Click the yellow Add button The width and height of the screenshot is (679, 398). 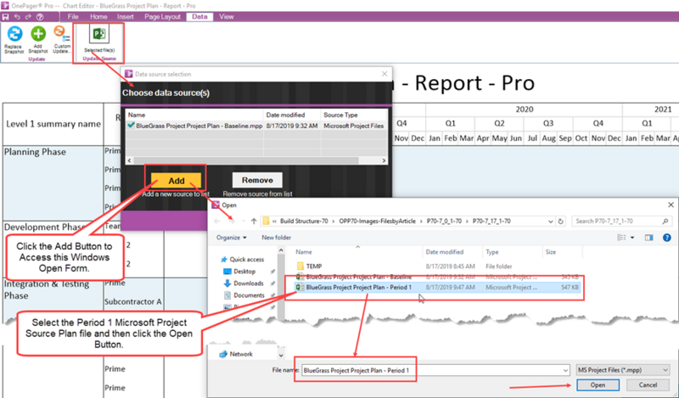(177, 181)
